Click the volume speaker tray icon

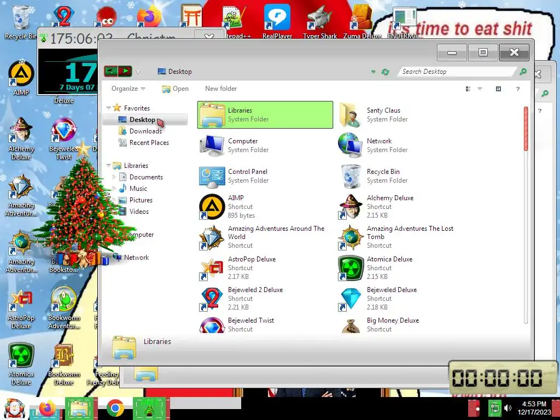(x=507, y=408)
